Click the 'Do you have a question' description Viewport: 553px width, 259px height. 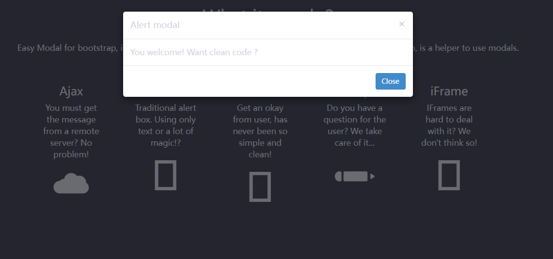coord(354,125)
